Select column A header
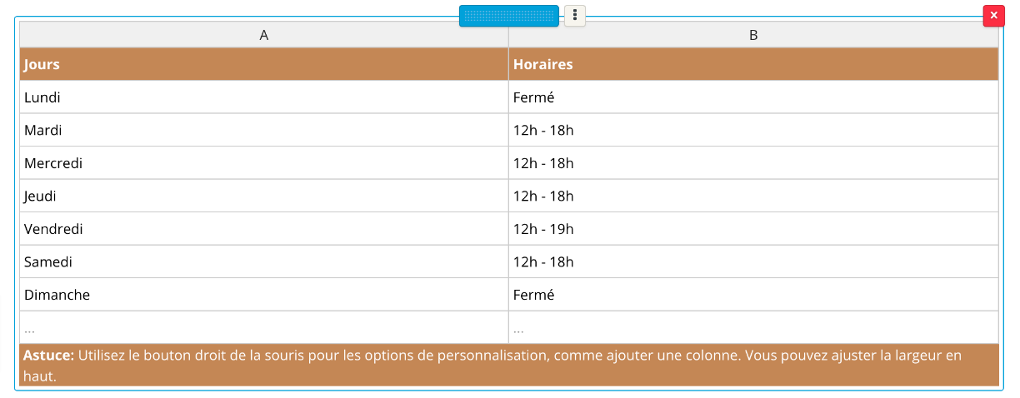This screenshot has height=398, width=1020. (x=264, y=35)
